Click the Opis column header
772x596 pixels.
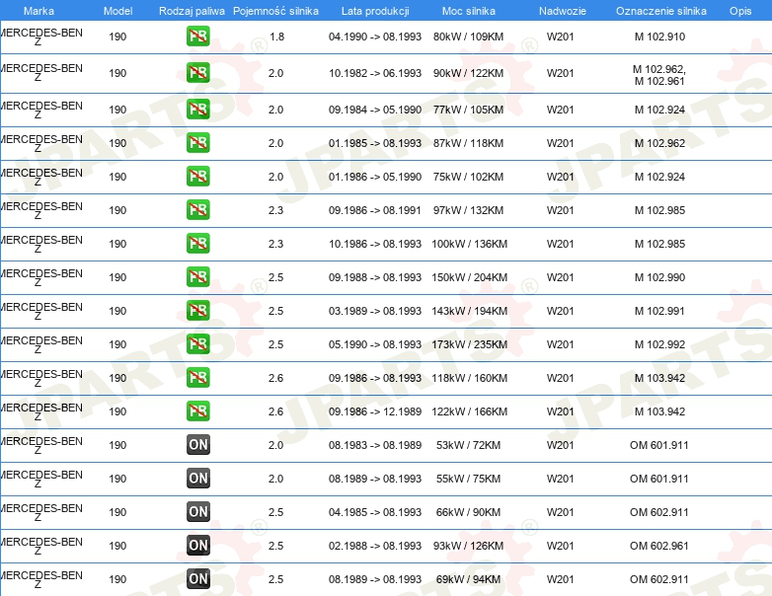[740, 11]
